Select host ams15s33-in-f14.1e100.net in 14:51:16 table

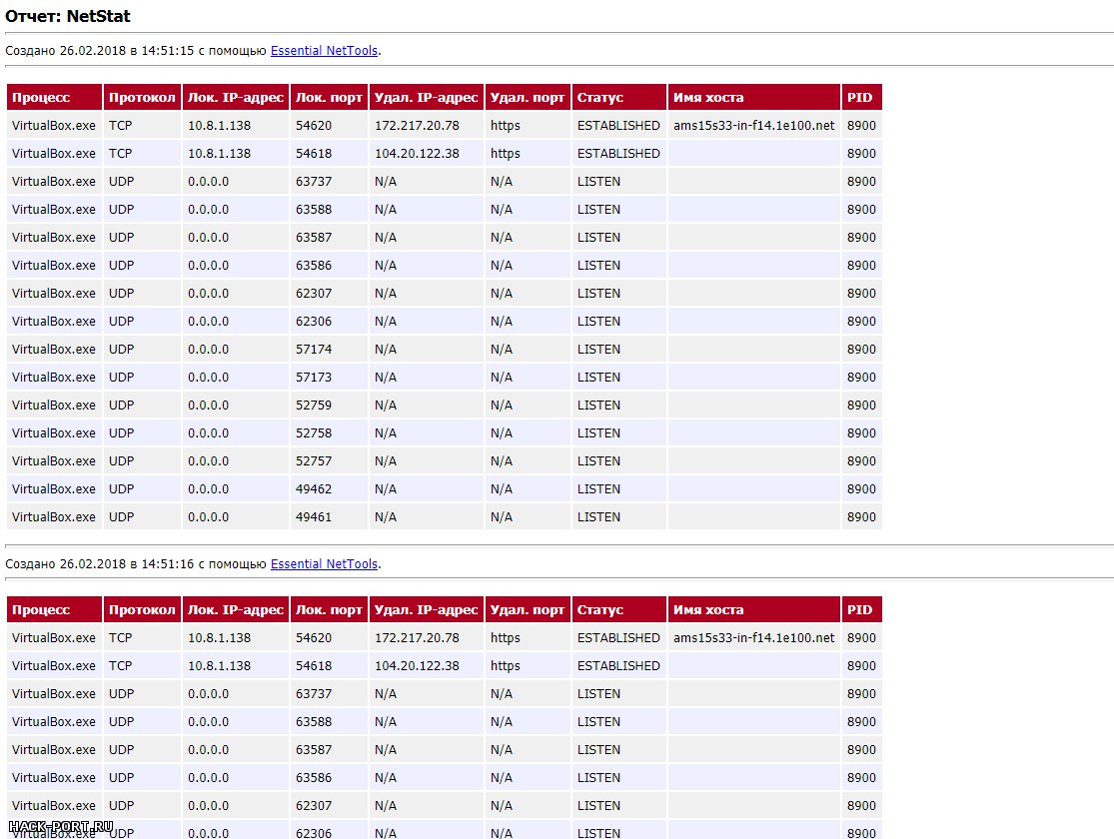pyautogui.click(x=753, y=638)
